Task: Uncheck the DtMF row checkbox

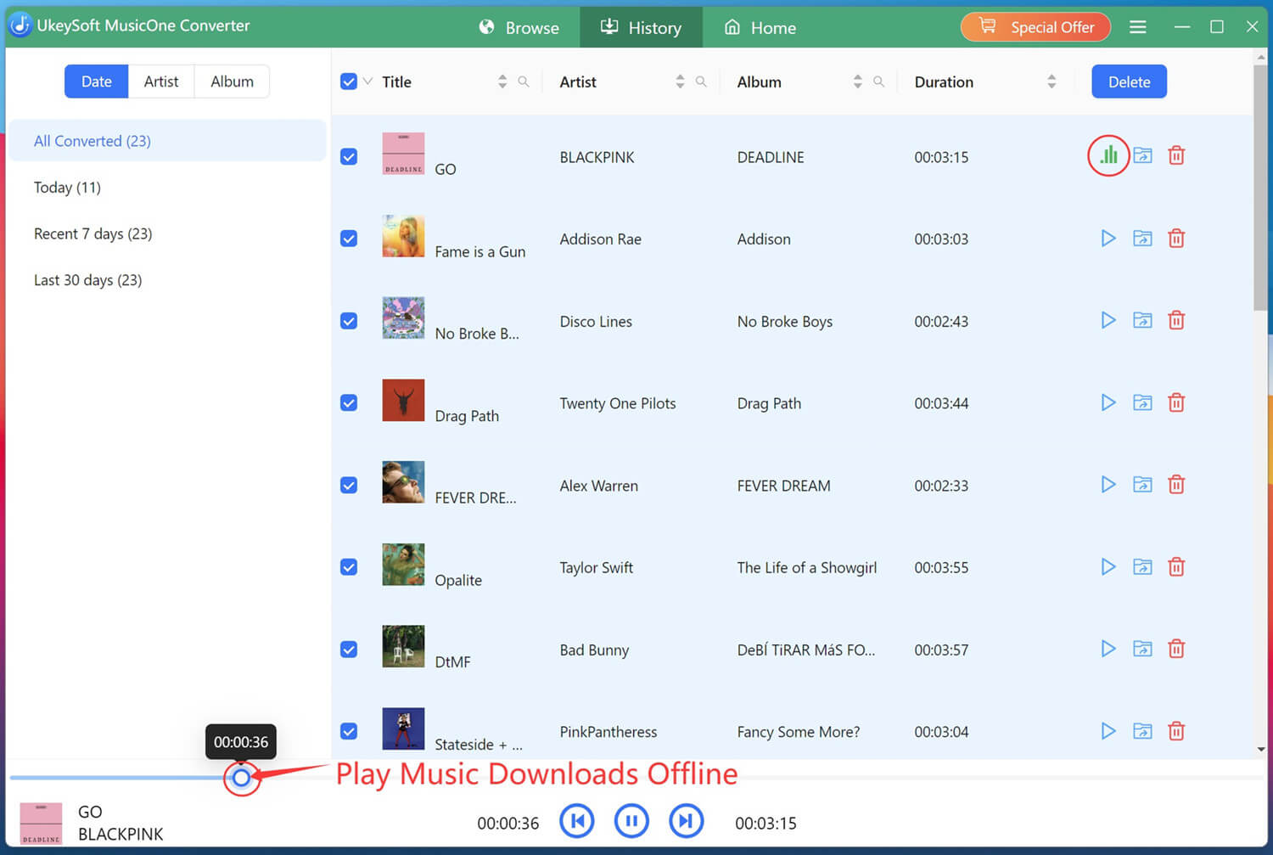Action: tap(349, 649)
